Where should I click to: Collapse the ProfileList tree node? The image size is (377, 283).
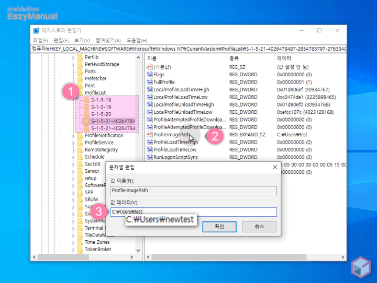coord(73,92)
